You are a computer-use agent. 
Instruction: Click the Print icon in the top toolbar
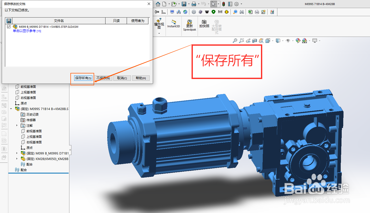click(x=194, y=4)
